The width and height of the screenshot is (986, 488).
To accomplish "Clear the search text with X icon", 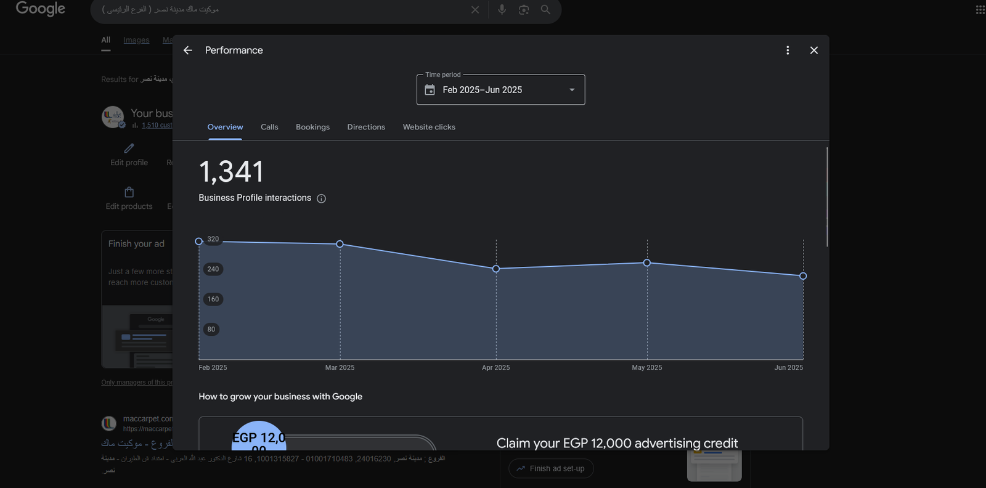I will click(x=475, y=10).
